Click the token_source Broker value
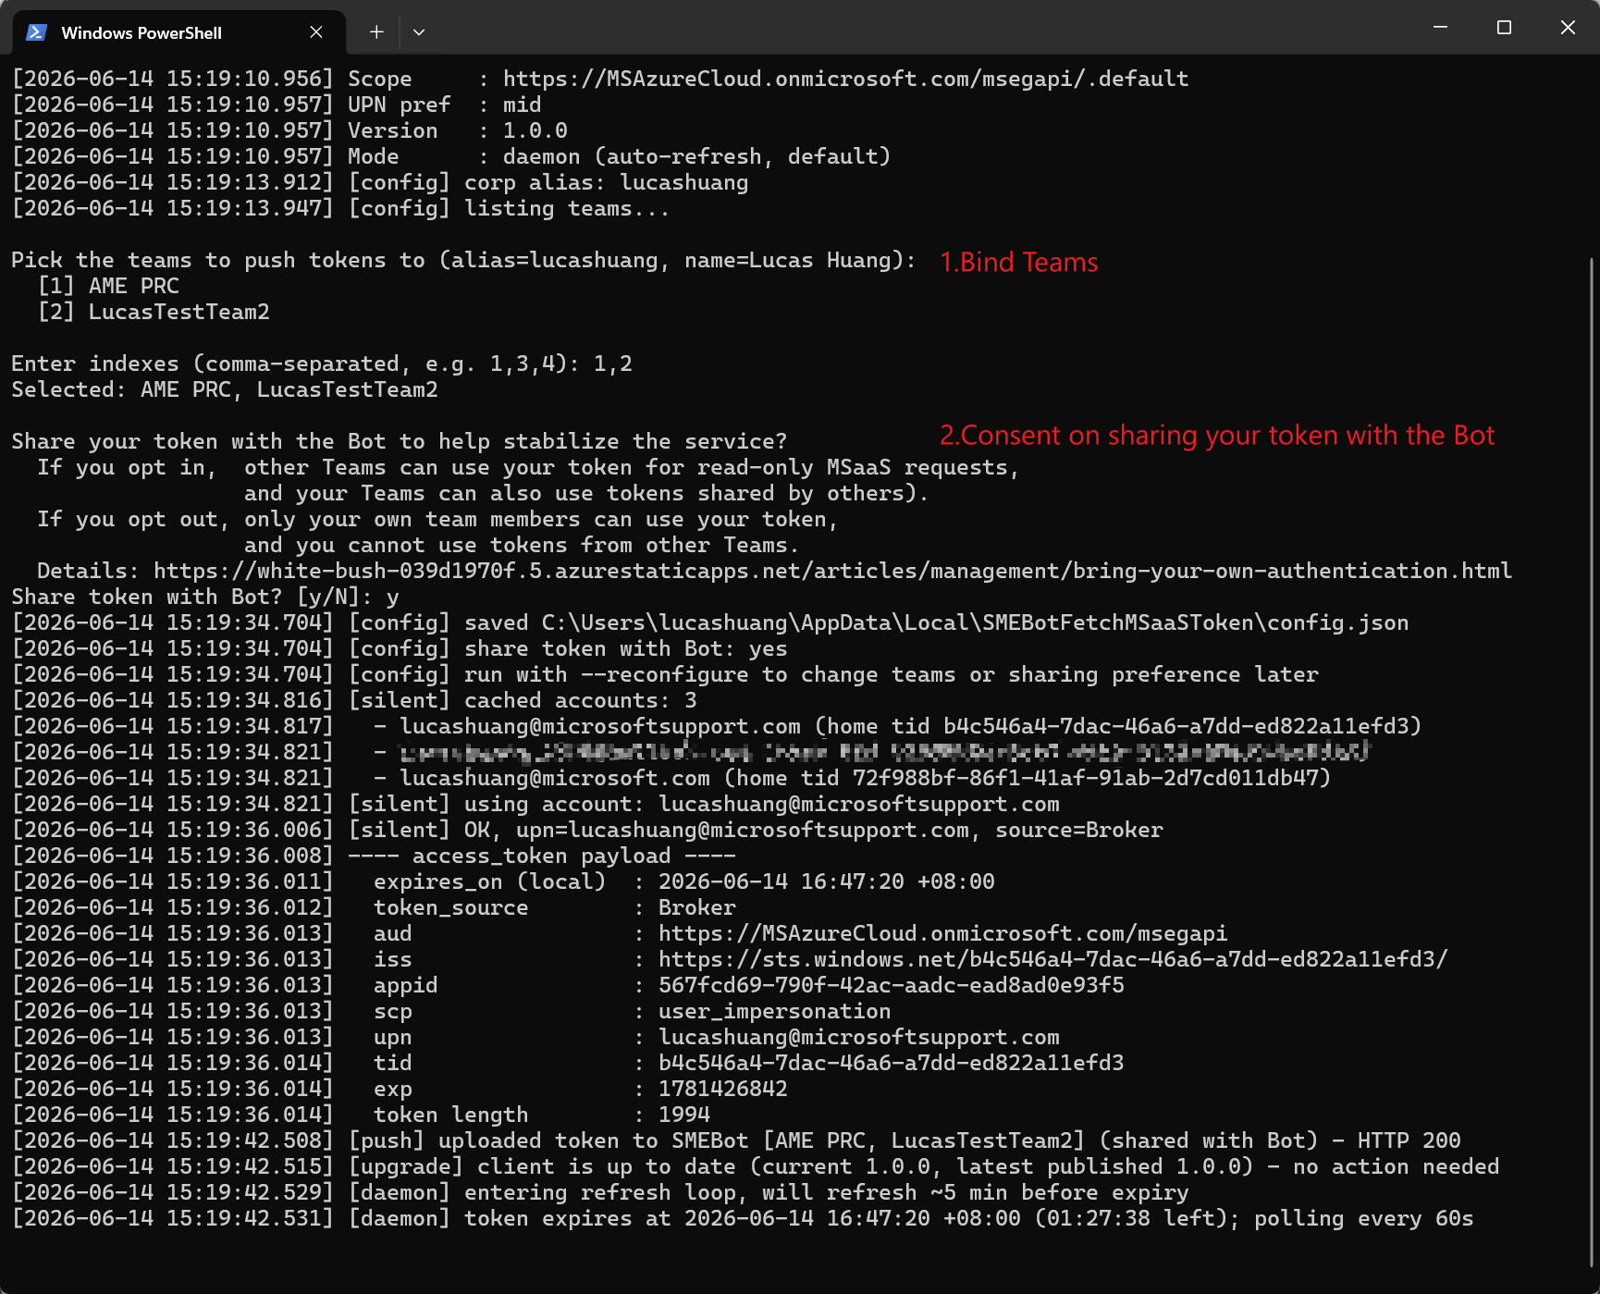 click(x=697, y=907)
